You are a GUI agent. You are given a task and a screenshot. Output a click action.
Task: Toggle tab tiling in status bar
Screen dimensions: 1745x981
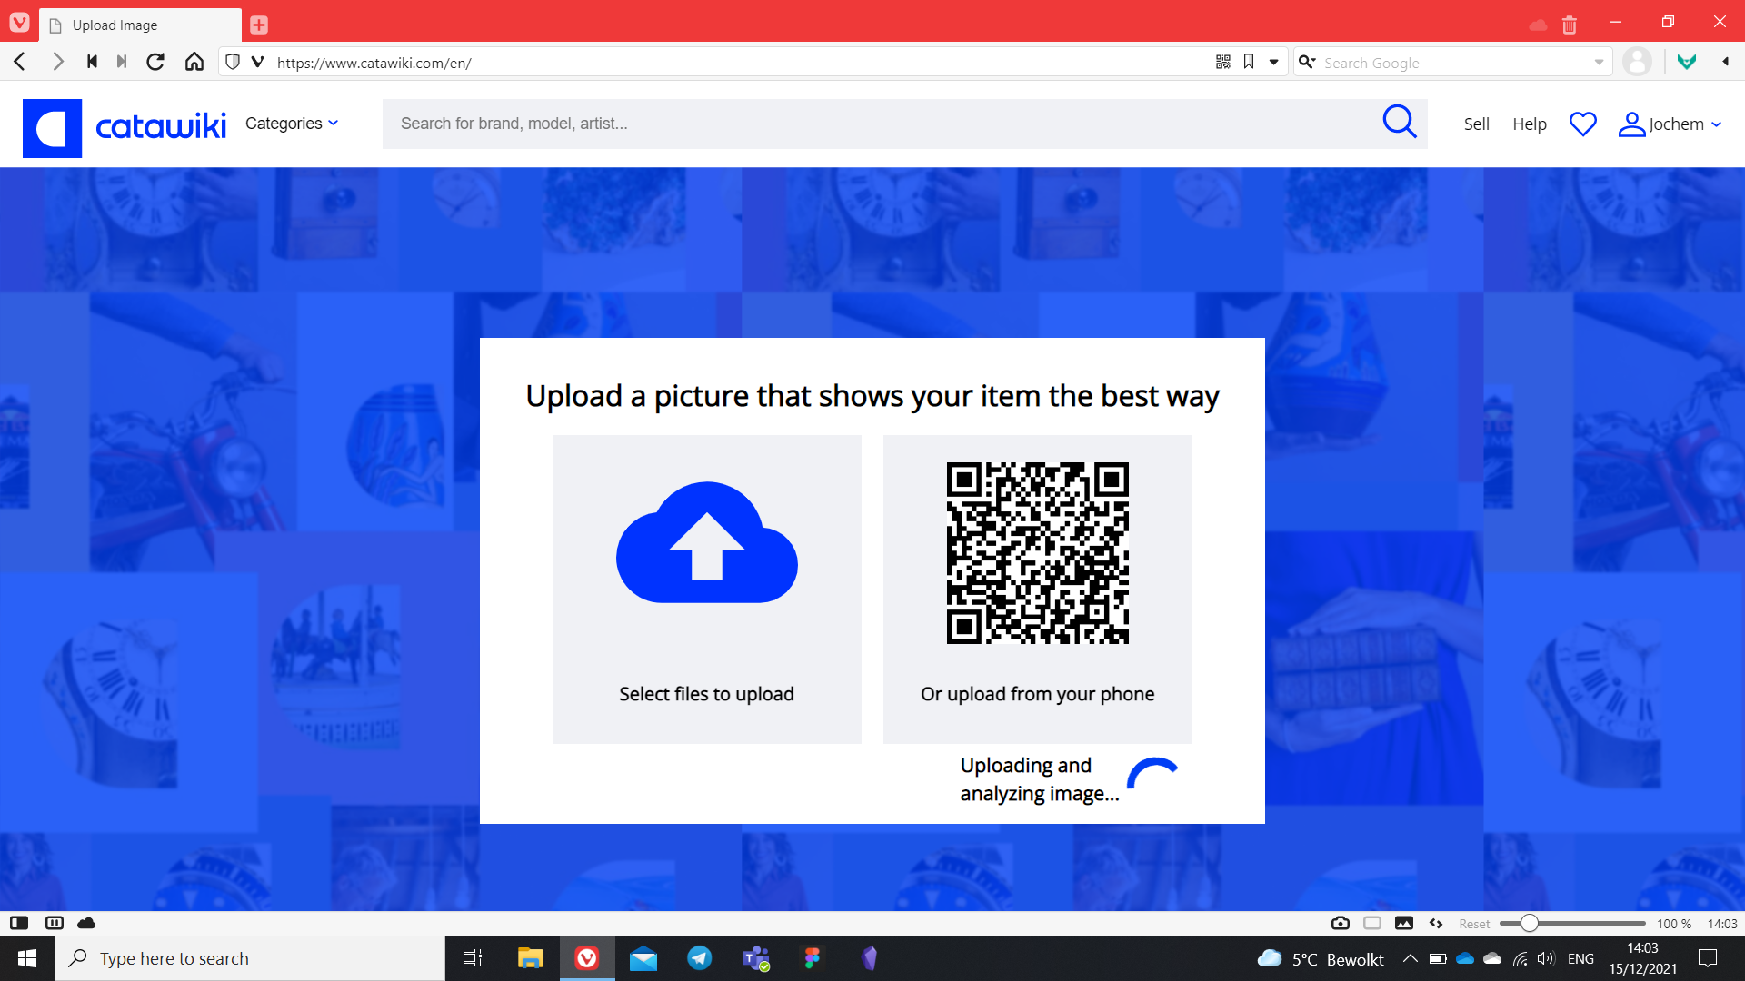55,923
